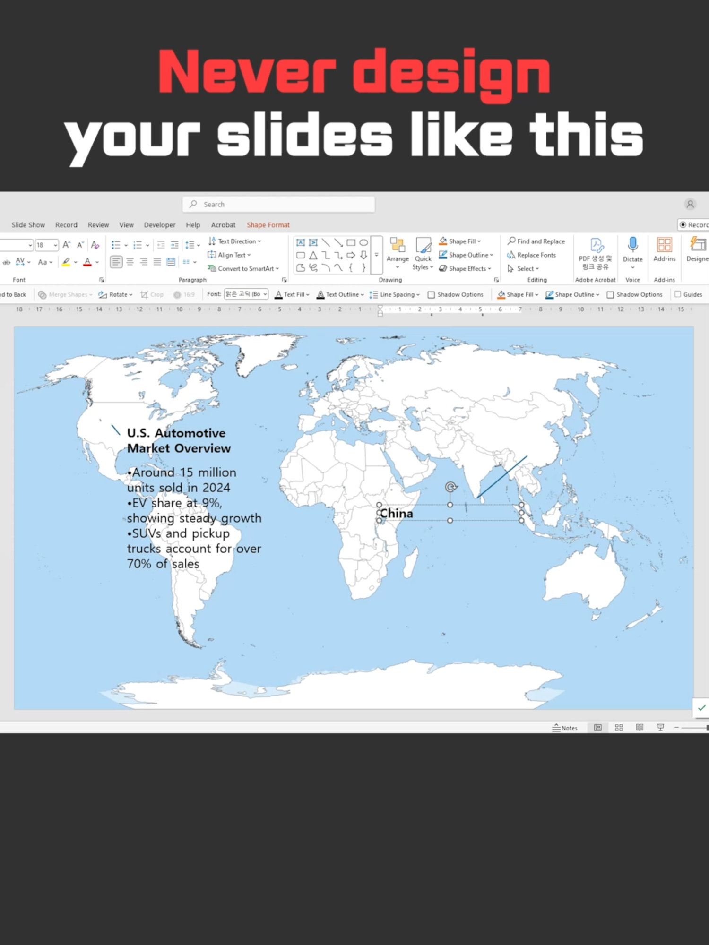Open the Developer tab

[160, 225]
